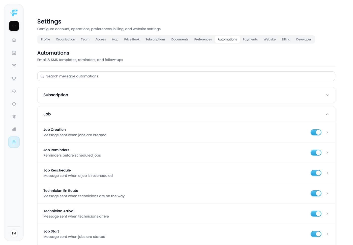Open the Home icon in sidebar
The image size is (353, 245).
[x=14, y=40]
